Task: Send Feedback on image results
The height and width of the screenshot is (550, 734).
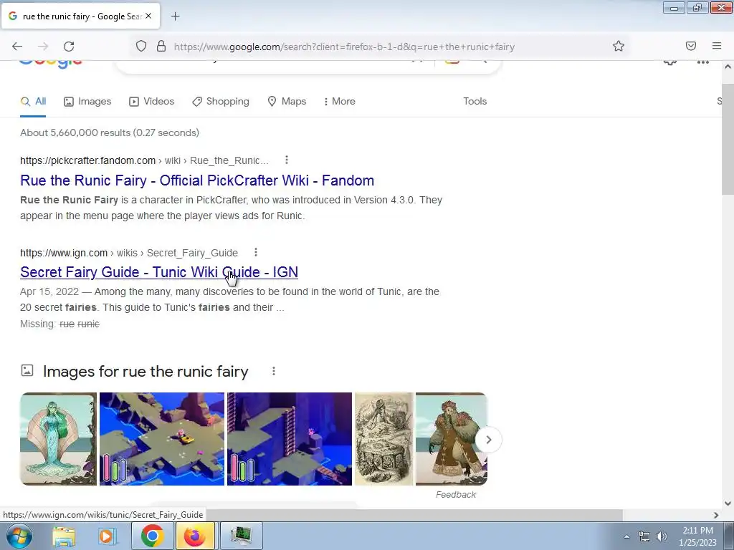Action: (455, 495)
